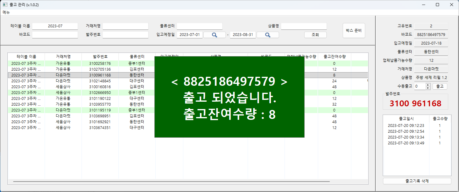
Task: Open the end date picker magnifier next to 2023-08-31
Action: pyautogui.click(x=268, y=35)
